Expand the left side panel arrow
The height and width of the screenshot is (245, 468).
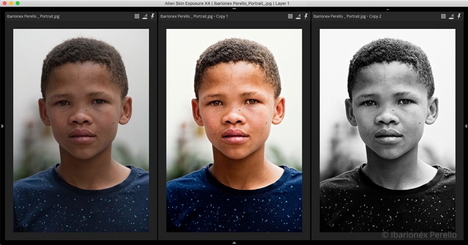(2, 126)
